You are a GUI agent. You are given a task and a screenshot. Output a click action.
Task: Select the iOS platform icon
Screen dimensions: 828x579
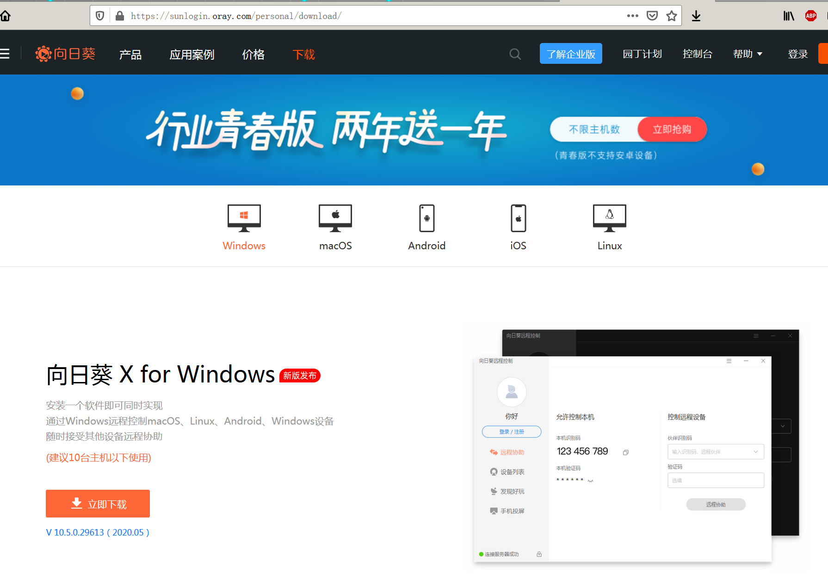(519, 218)
